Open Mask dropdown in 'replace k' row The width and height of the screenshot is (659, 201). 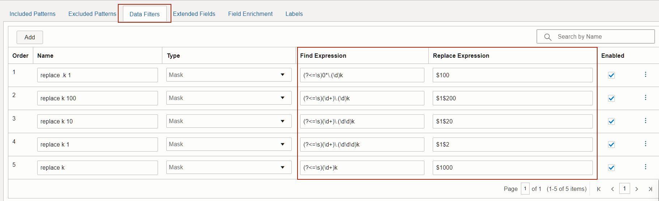tap(229, 167)
